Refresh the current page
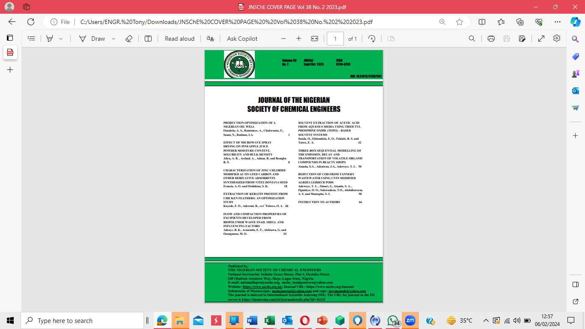The height and width of the screenshot is (329, 585). click(x=31, y=22)
